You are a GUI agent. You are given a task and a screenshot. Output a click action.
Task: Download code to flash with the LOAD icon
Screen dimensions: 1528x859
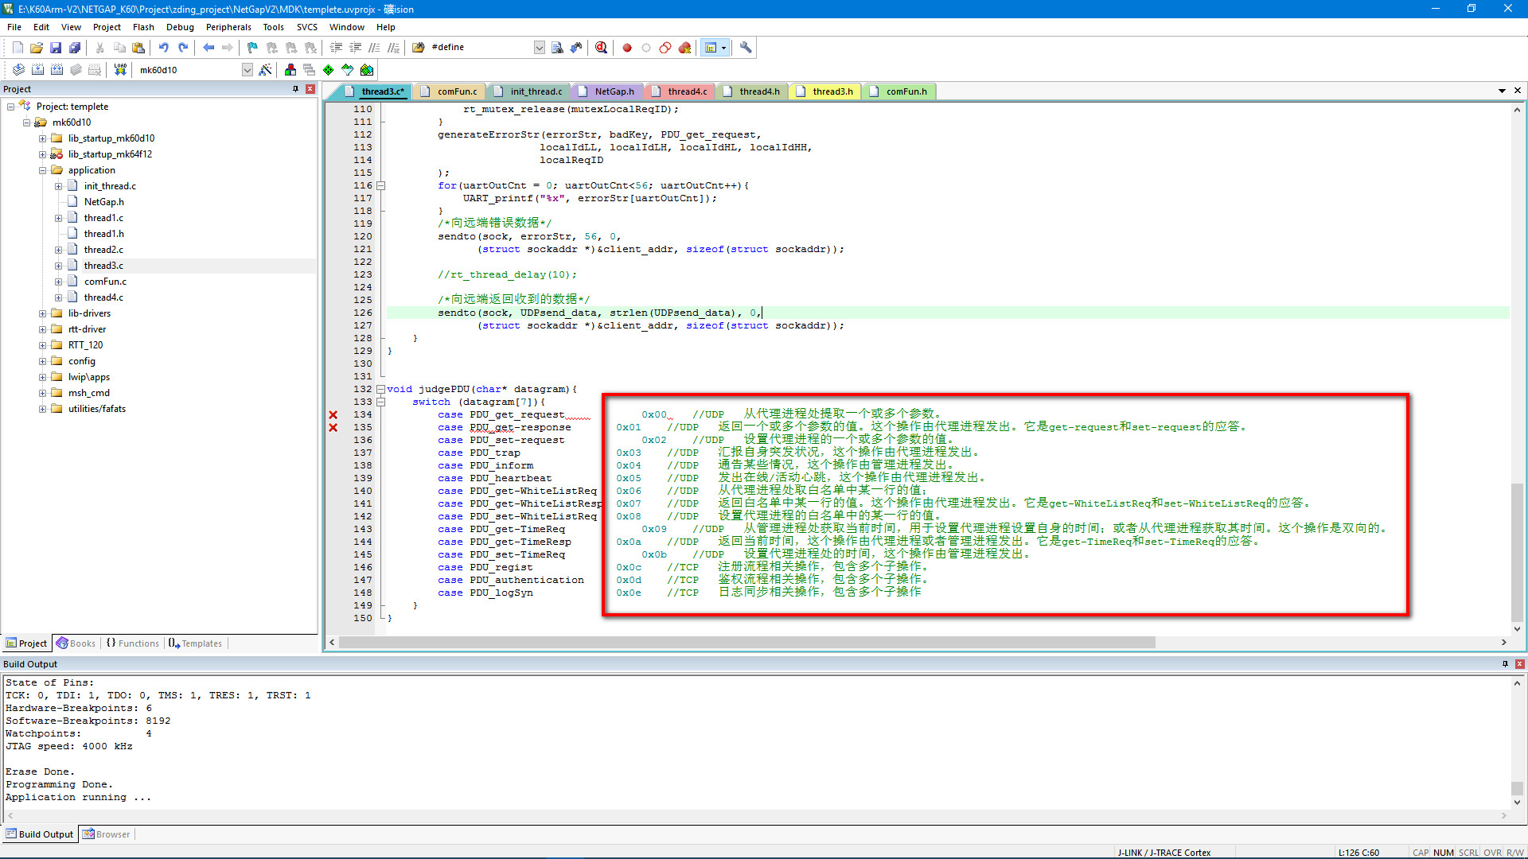pos(120,70)
